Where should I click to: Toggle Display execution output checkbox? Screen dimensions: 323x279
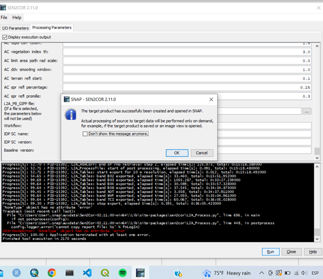tap(5, 37)
